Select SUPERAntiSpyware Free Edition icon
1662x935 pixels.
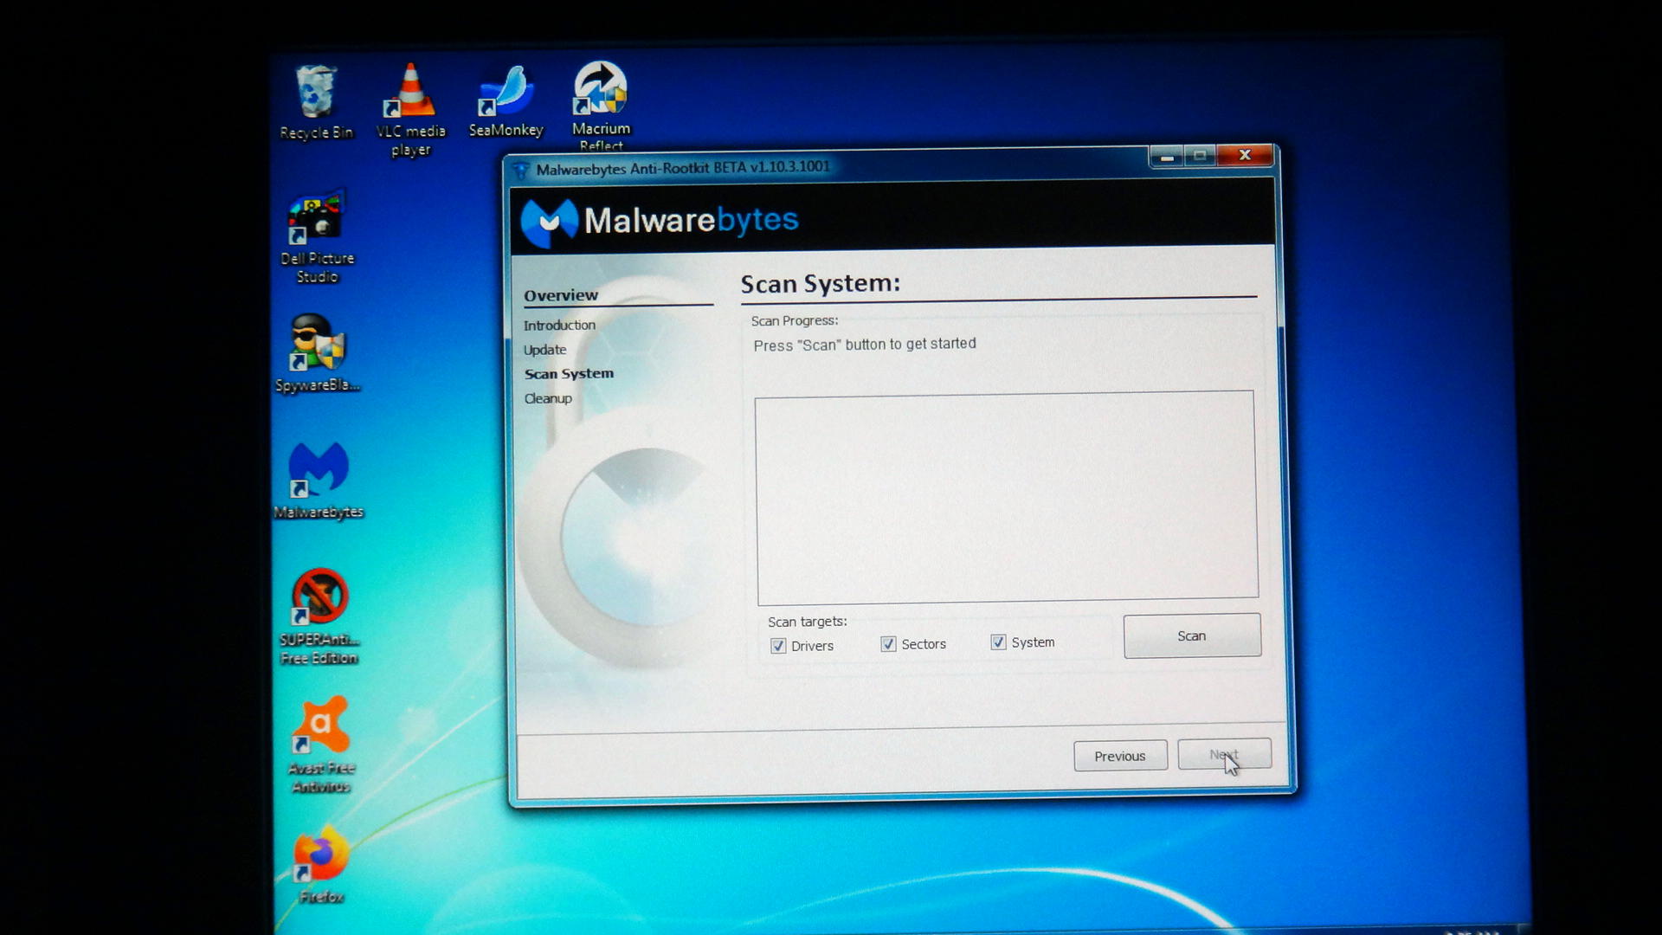coord(319,616)
